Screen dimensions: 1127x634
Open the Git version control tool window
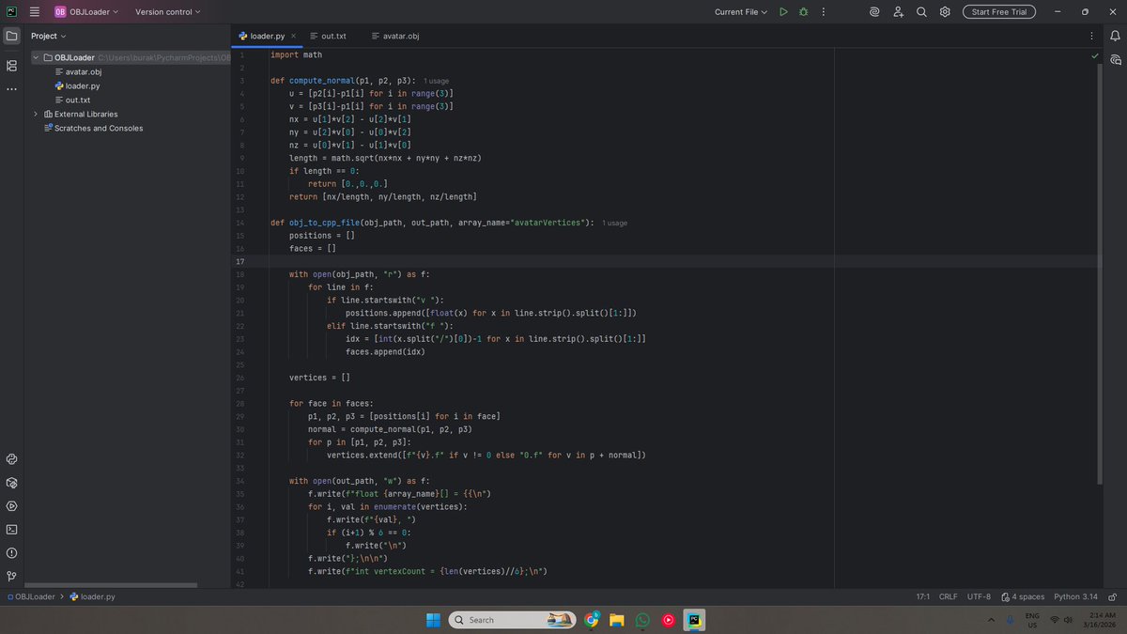tap(11, 576)
